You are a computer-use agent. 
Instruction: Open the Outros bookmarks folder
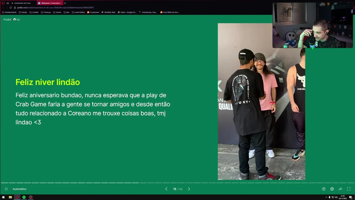point(57,12)
